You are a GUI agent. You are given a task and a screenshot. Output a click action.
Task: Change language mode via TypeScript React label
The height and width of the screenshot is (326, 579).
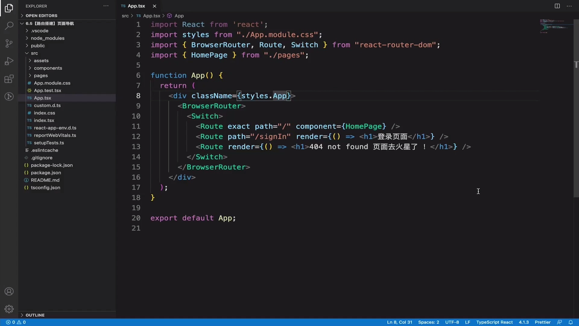point(495,322)
